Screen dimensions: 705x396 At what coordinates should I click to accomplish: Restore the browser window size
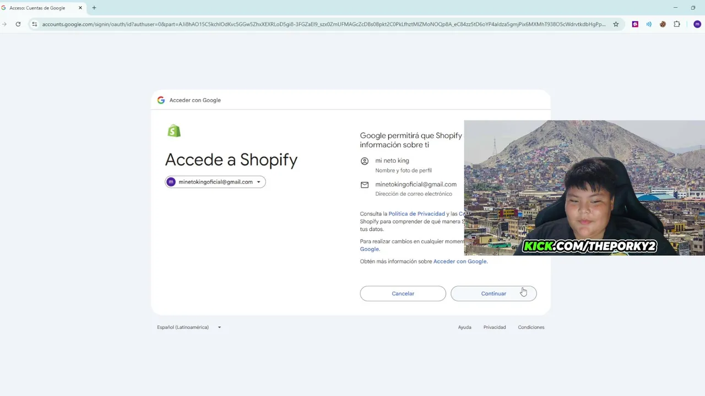tap(693, 8)
